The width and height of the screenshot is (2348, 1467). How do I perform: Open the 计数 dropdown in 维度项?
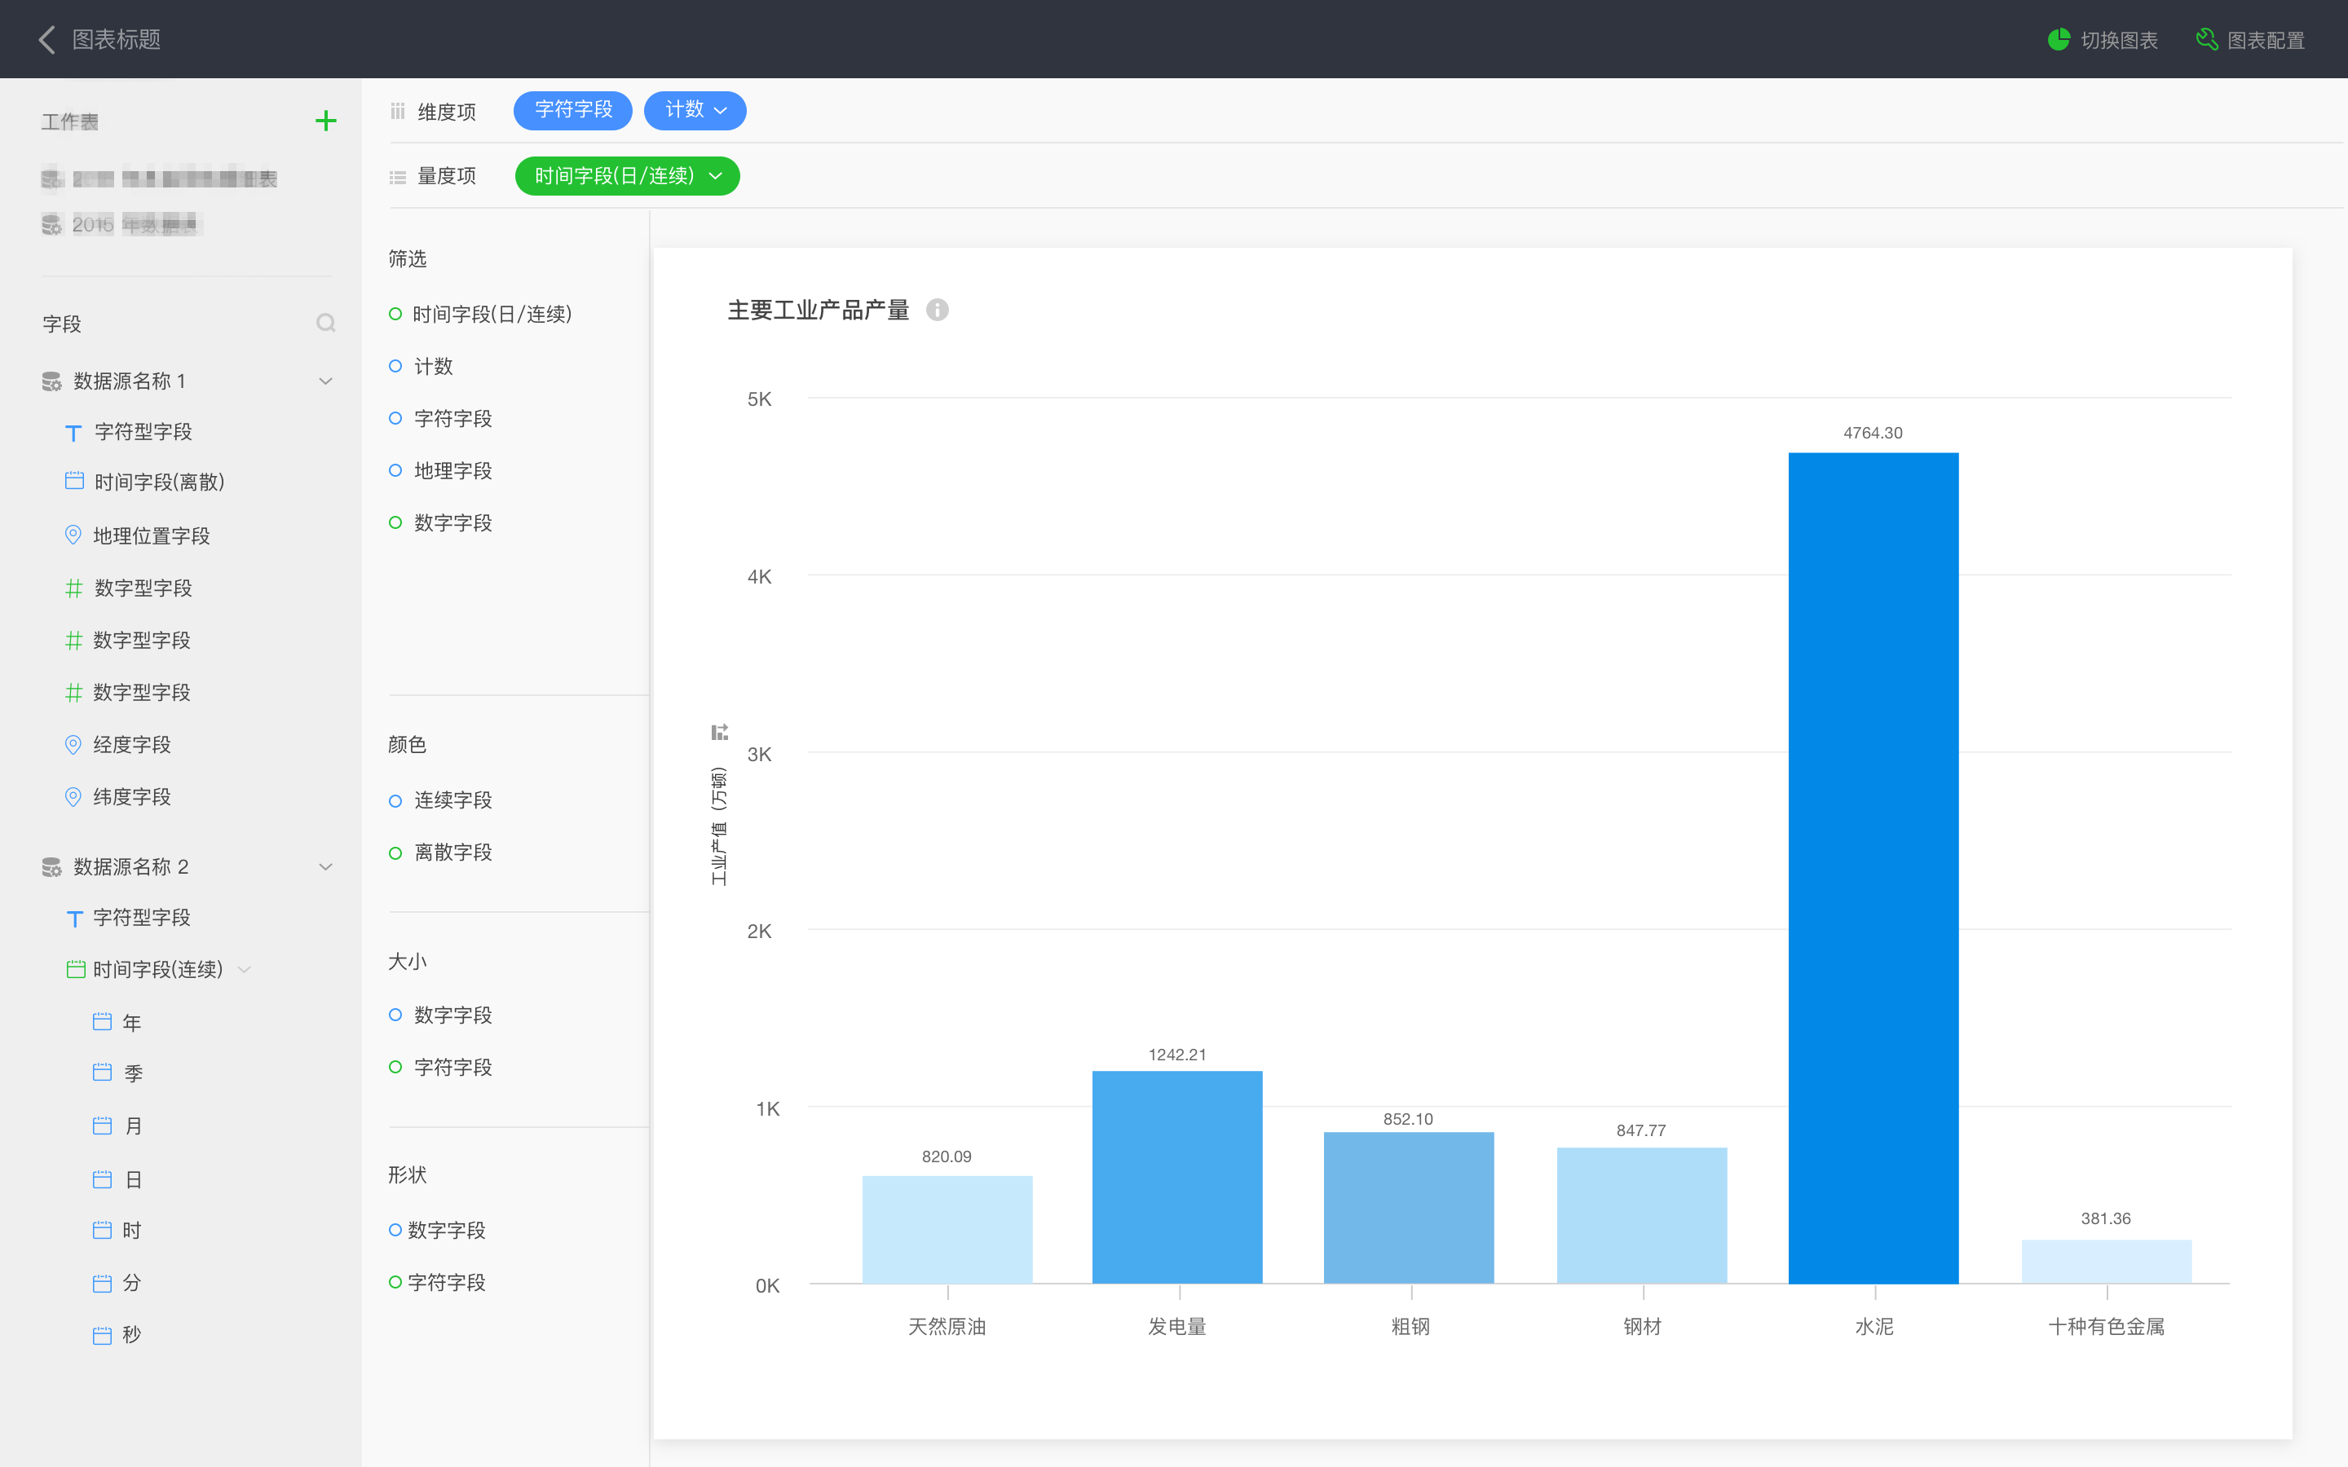(719, 111)
